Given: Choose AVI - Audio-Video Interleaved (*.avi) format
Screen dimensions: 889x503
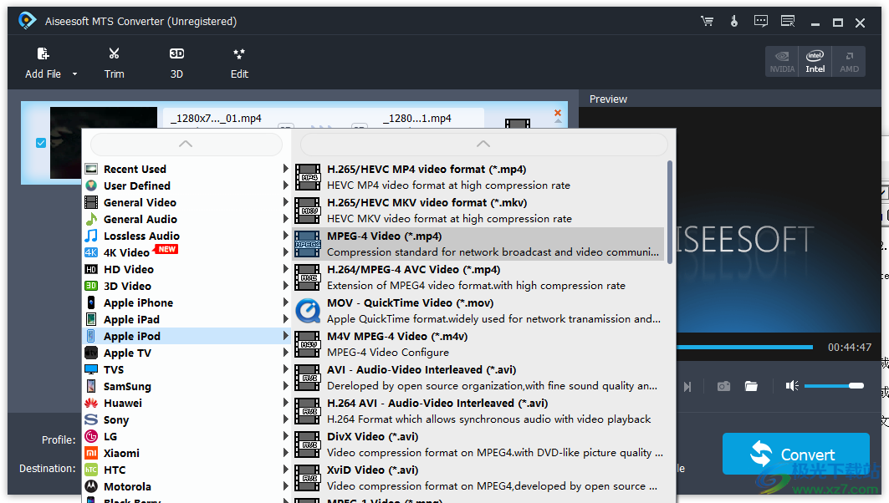Looking at the screenshot, I should pyautogui.click(x=478, y=378).
